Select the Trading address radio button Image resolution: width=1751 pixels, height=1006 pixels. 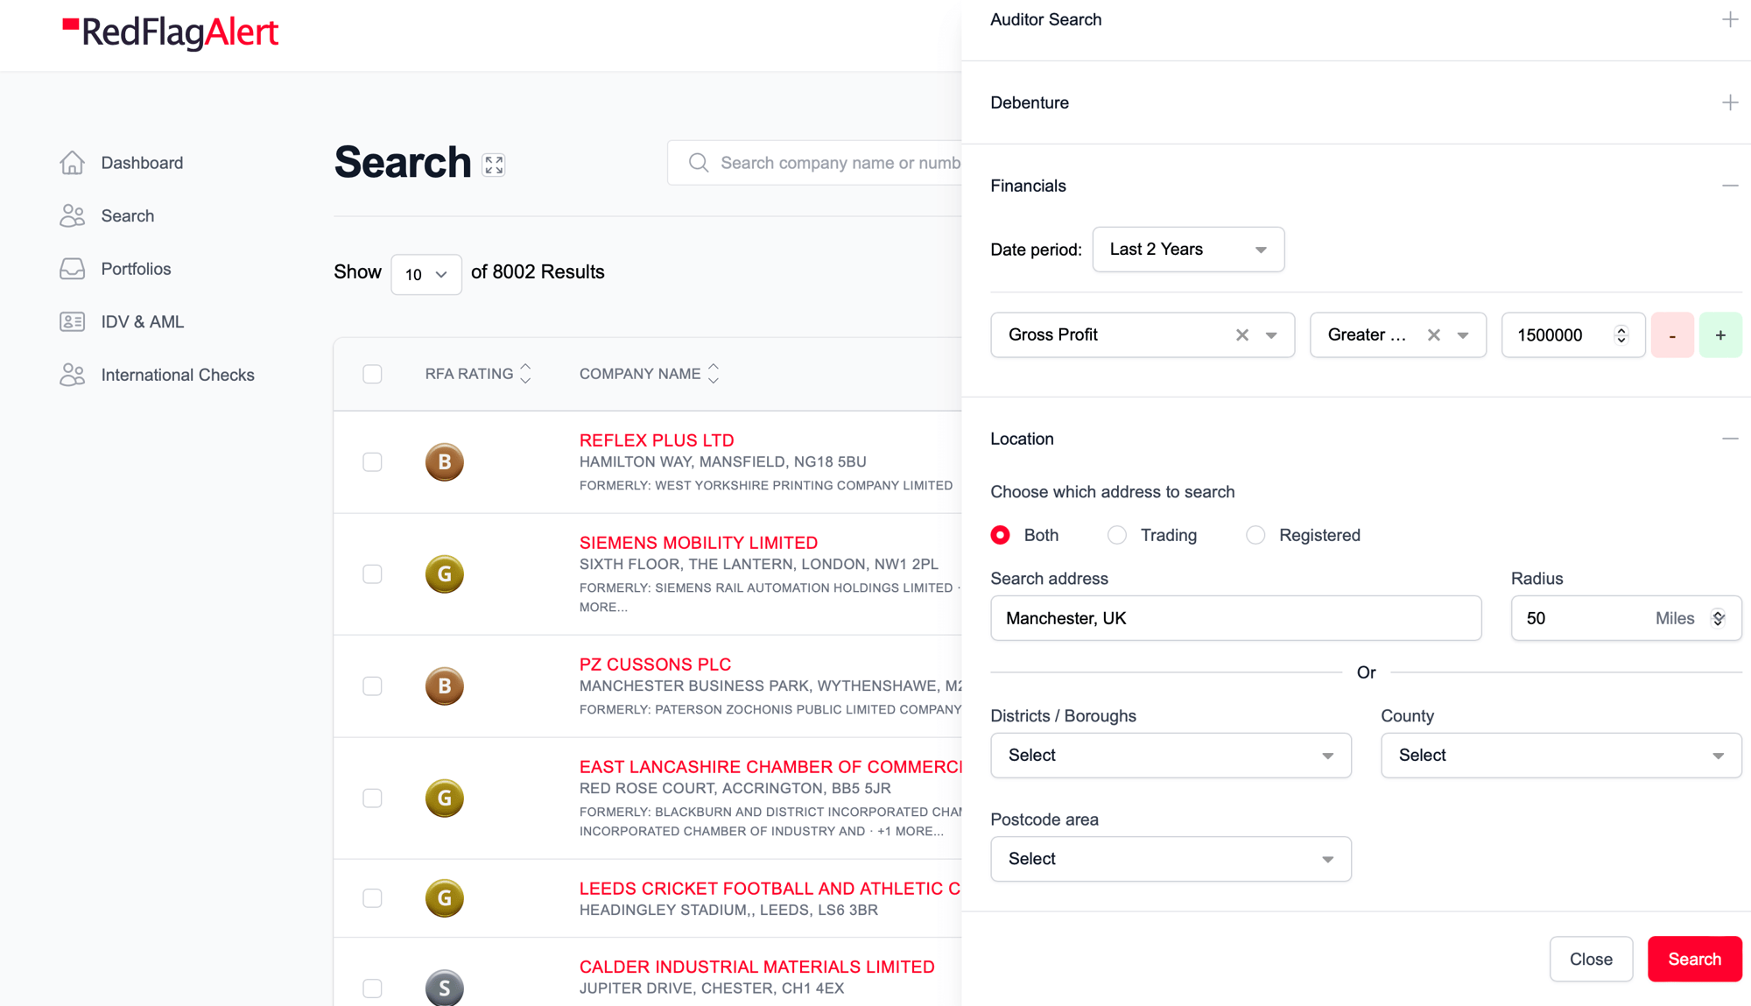click(1117, 534)
